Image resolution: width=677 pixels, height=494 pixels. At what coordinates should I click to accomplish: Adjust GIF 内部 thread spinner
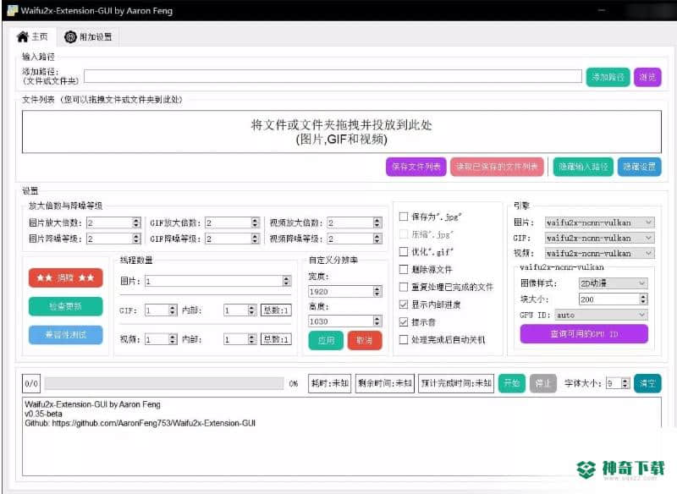240,310
